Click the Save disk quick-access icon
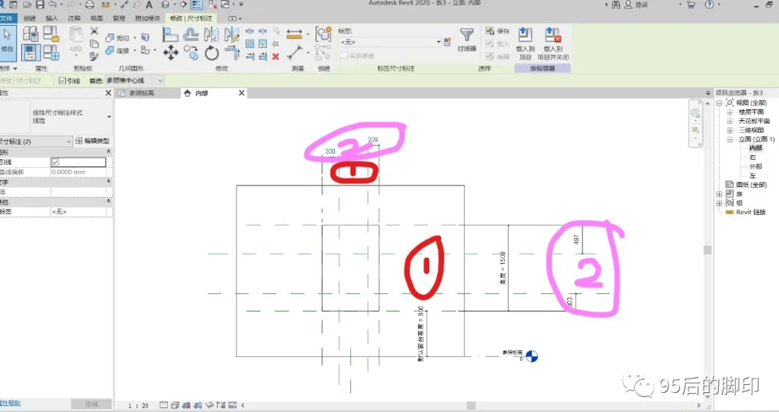This screenshot has height=412, width=779. (x=40, y=4)
